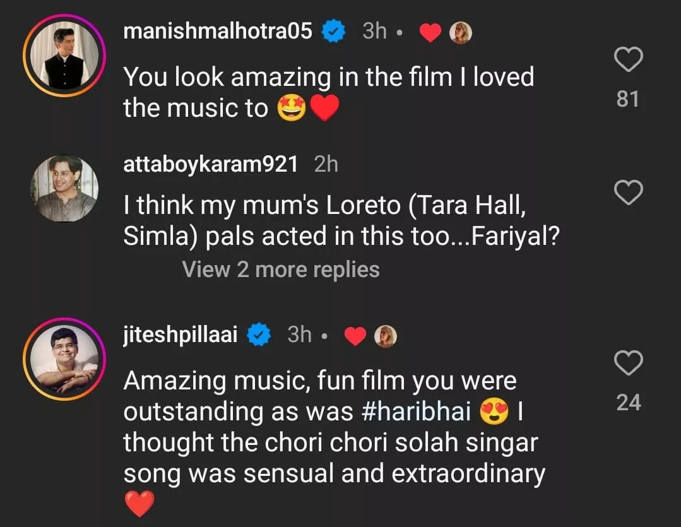Click red heart next to jiteshpillaai's timestamp
The width and height of the screenshot is (681, 527).
355,336
